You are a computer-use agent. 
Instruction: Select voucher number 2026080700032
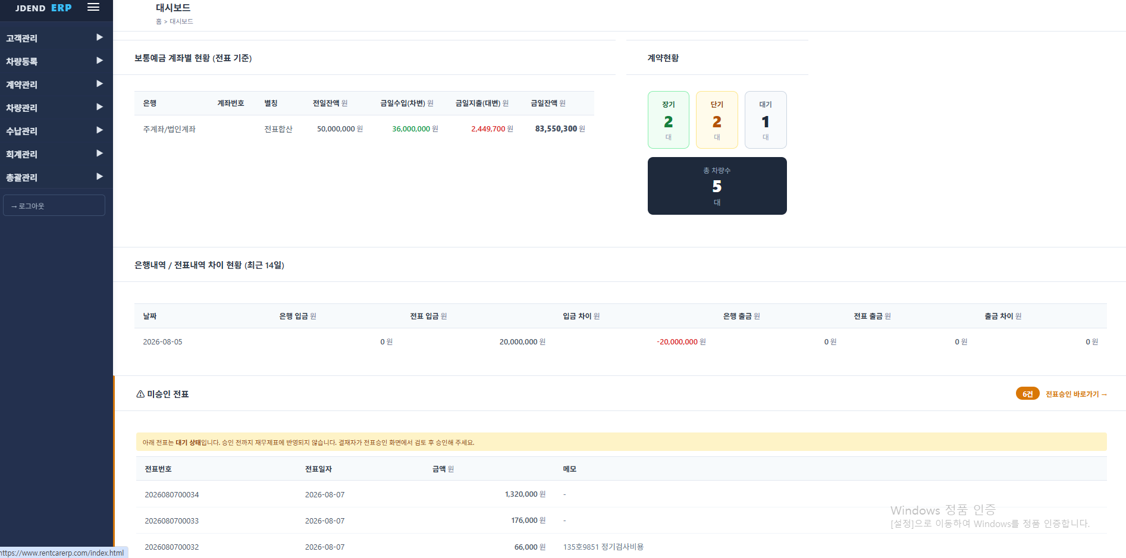coord(172,547)
